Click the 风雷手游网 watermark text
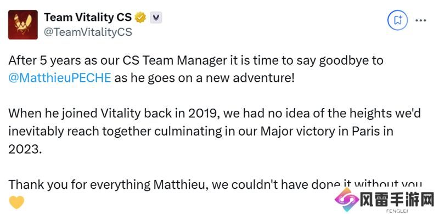The image size is (439, 214). 397,200
